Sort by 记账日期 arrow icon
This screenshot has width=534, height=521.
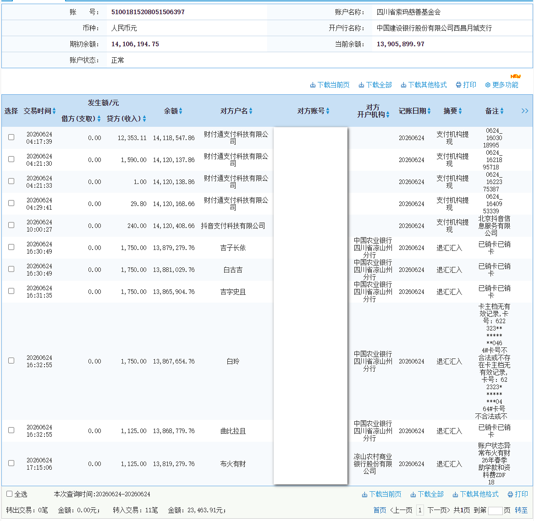[x=429, y=111]
